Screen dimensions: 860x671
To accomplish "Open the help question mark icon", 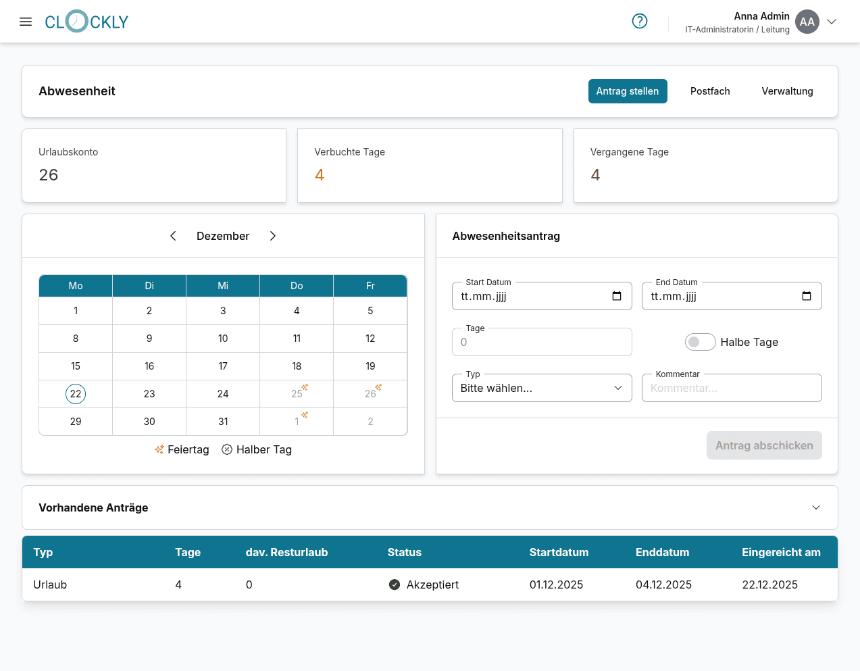I will (639, 22).
